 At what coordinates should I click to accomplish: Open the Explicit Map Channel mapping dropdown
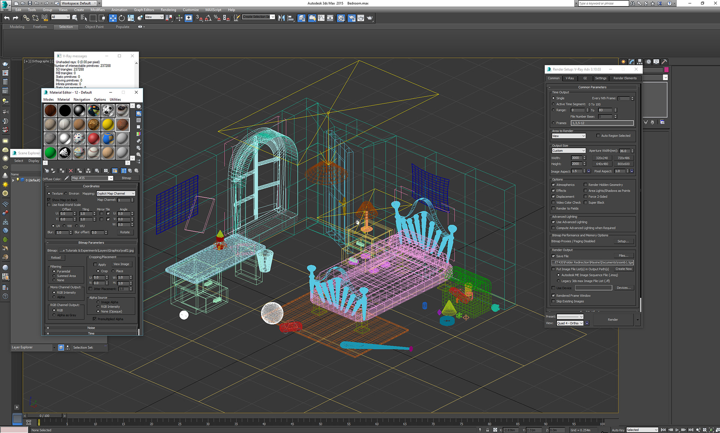(116, 193)
